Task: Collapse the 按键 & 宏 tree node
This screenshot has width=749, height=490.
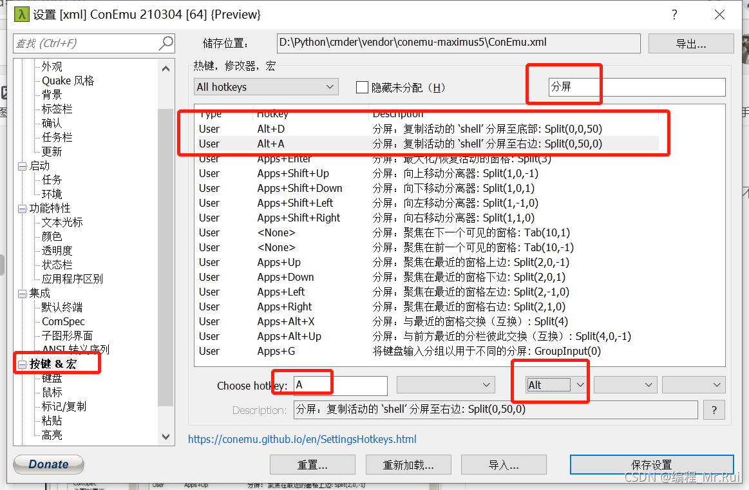Action: 22,364
